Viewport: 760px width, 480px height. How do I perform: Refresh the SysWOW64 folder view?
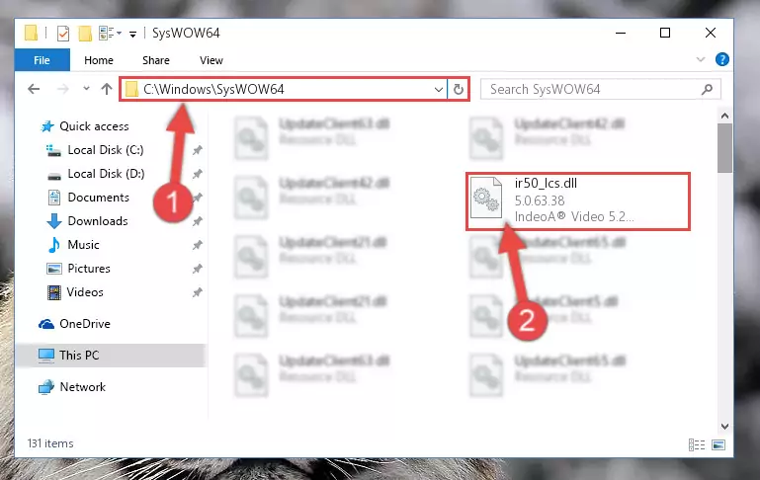coord(458,89)
